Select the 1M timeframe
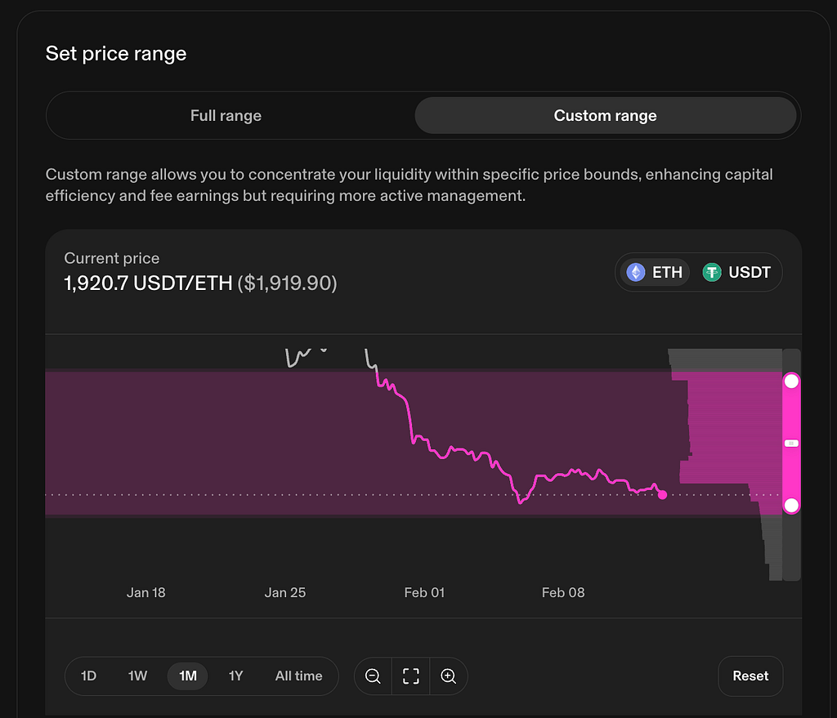837x718 pixels. click(x=187, y=676)
